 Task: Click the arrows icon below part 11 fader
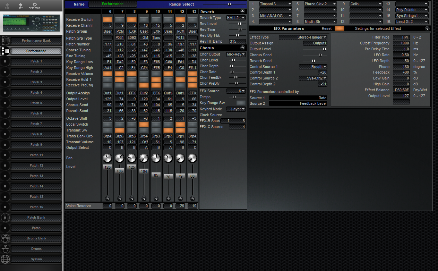click(168, 198)
